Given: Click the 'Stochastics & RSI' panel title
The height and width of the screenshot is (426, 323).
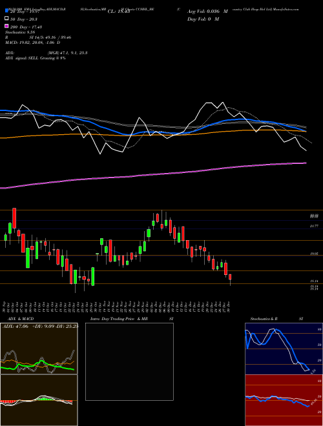Looking at the screenshot, I should click(x=276, y=319).
